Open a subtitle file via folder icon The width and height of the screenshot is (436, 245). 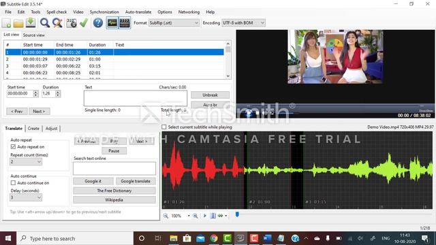coord(18,22)
